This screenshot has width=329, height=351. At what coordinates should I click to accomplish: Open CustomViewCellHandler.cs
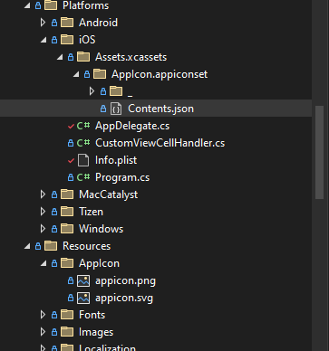[x=160, y=143]
